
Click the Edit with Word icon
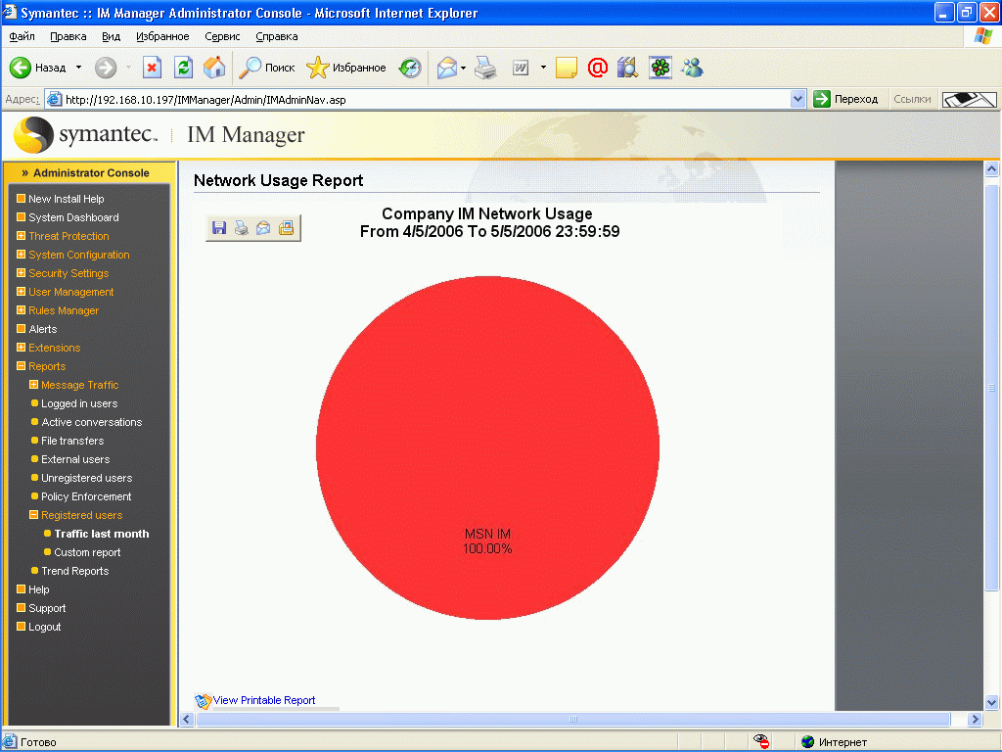521,68
